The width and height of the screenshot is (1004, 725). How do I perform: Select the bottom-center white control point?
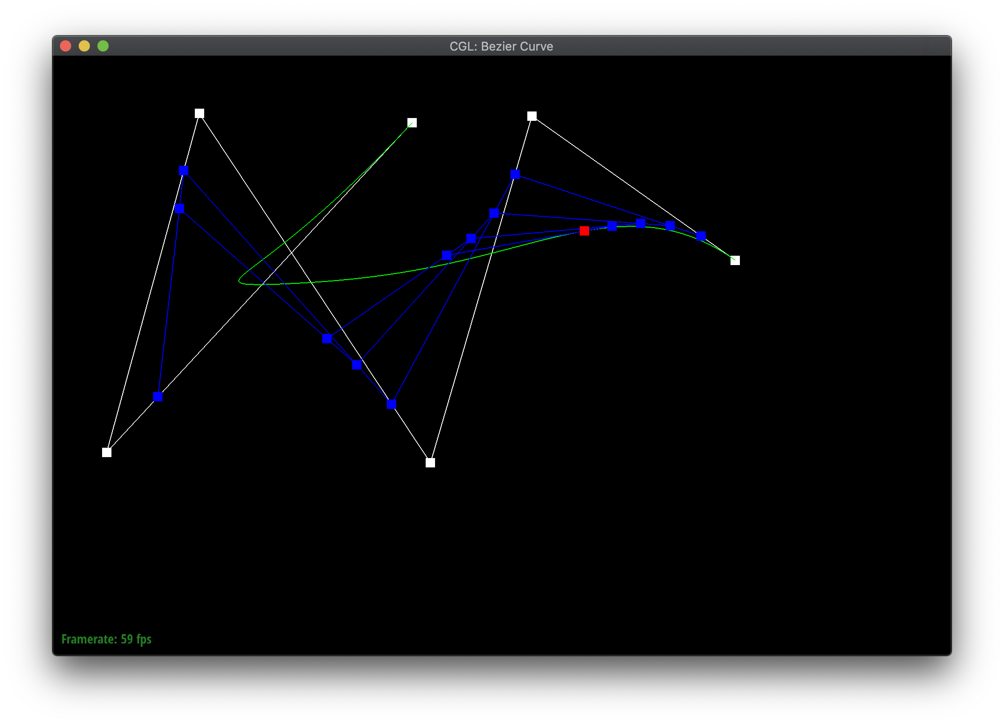click(x=430, y=463)
